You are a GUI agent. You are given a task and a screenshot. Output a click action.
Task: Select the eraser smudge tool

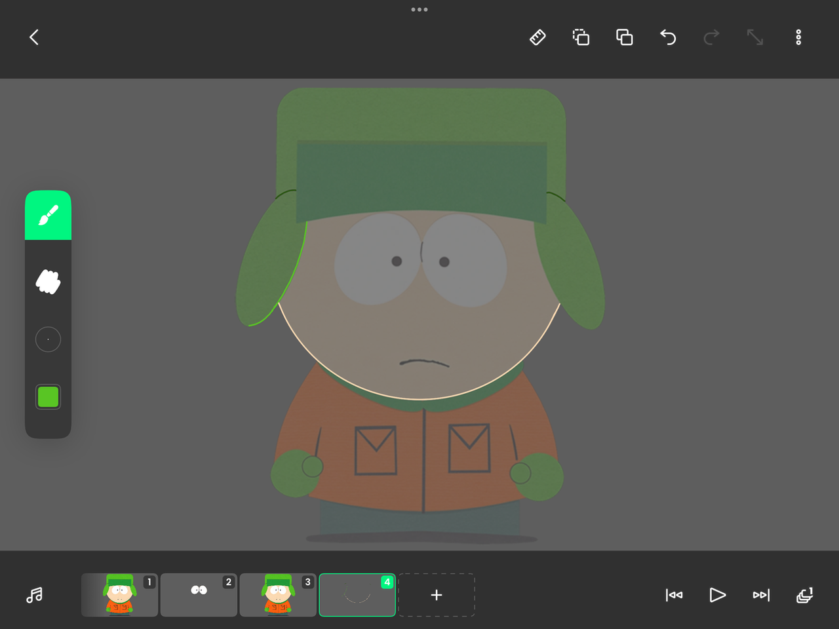[48, 282]
